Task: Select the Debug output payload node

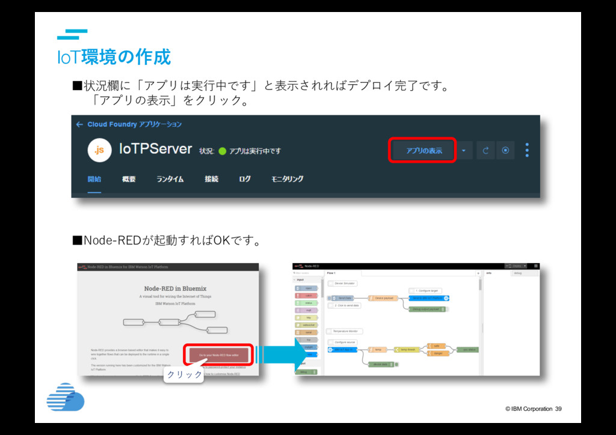Action: coord(427,309)
